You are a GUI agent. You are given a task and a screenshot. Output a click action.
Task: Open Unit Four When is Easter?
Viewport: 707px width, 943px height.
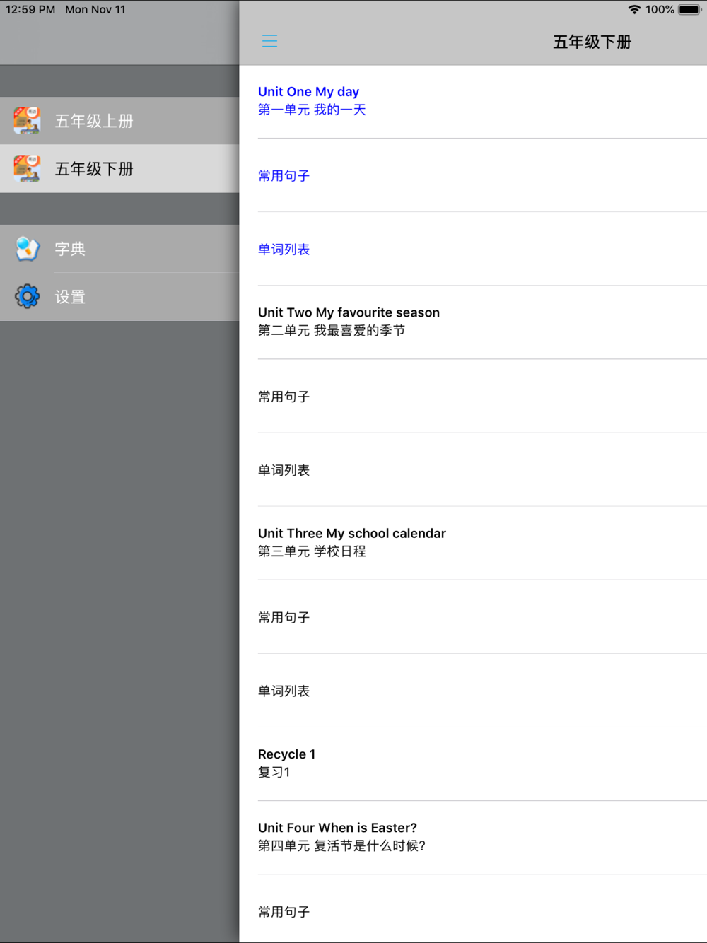pyautogui.click(x=473, y=838)
